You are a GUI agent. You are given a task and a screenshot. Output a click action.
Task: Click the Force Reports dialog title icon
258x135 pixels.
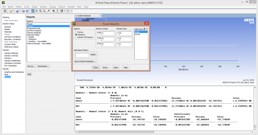click(x=74, y=24)
